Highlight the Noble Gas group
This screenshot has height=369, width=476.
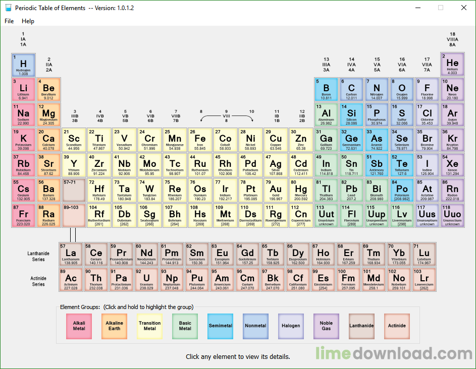pos(327,326)
